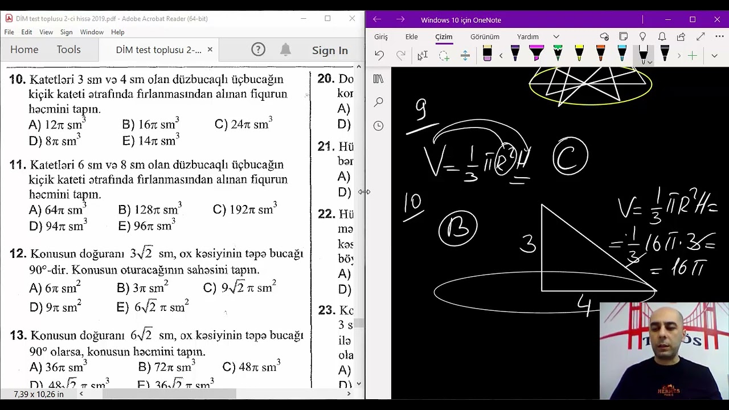Open Acrobat help question mark icon
Screen dimensions: 729x410
[259, 50]
